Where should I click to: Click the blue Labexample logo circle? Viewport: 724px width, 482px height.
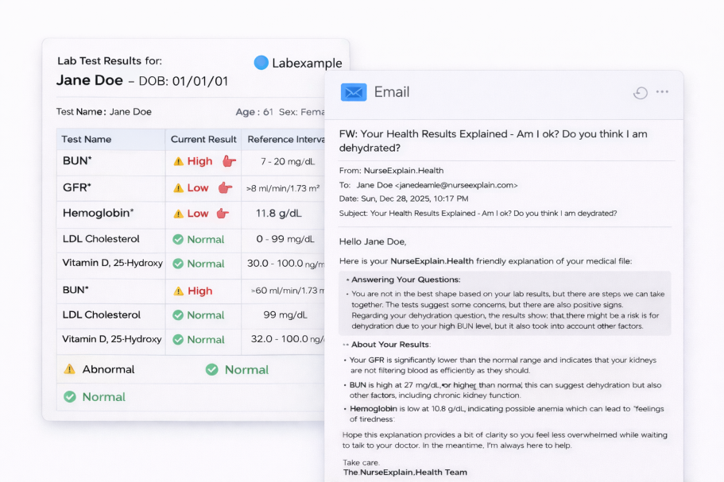261,63
